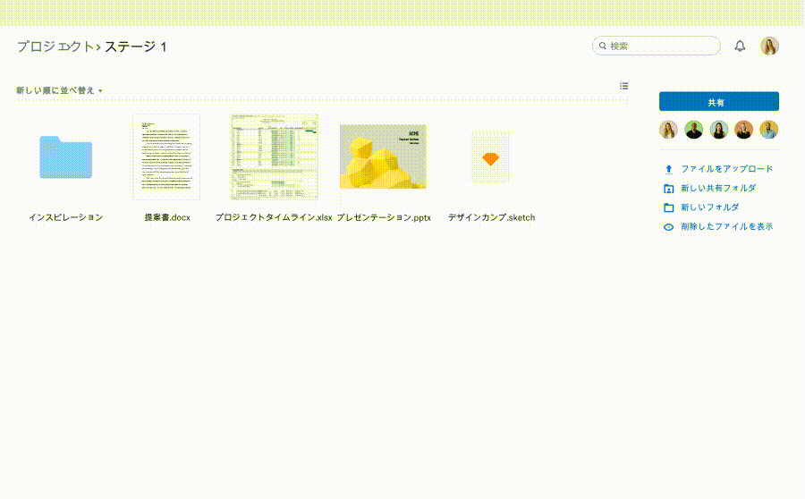Click the new folder icon

click(668, 207)
